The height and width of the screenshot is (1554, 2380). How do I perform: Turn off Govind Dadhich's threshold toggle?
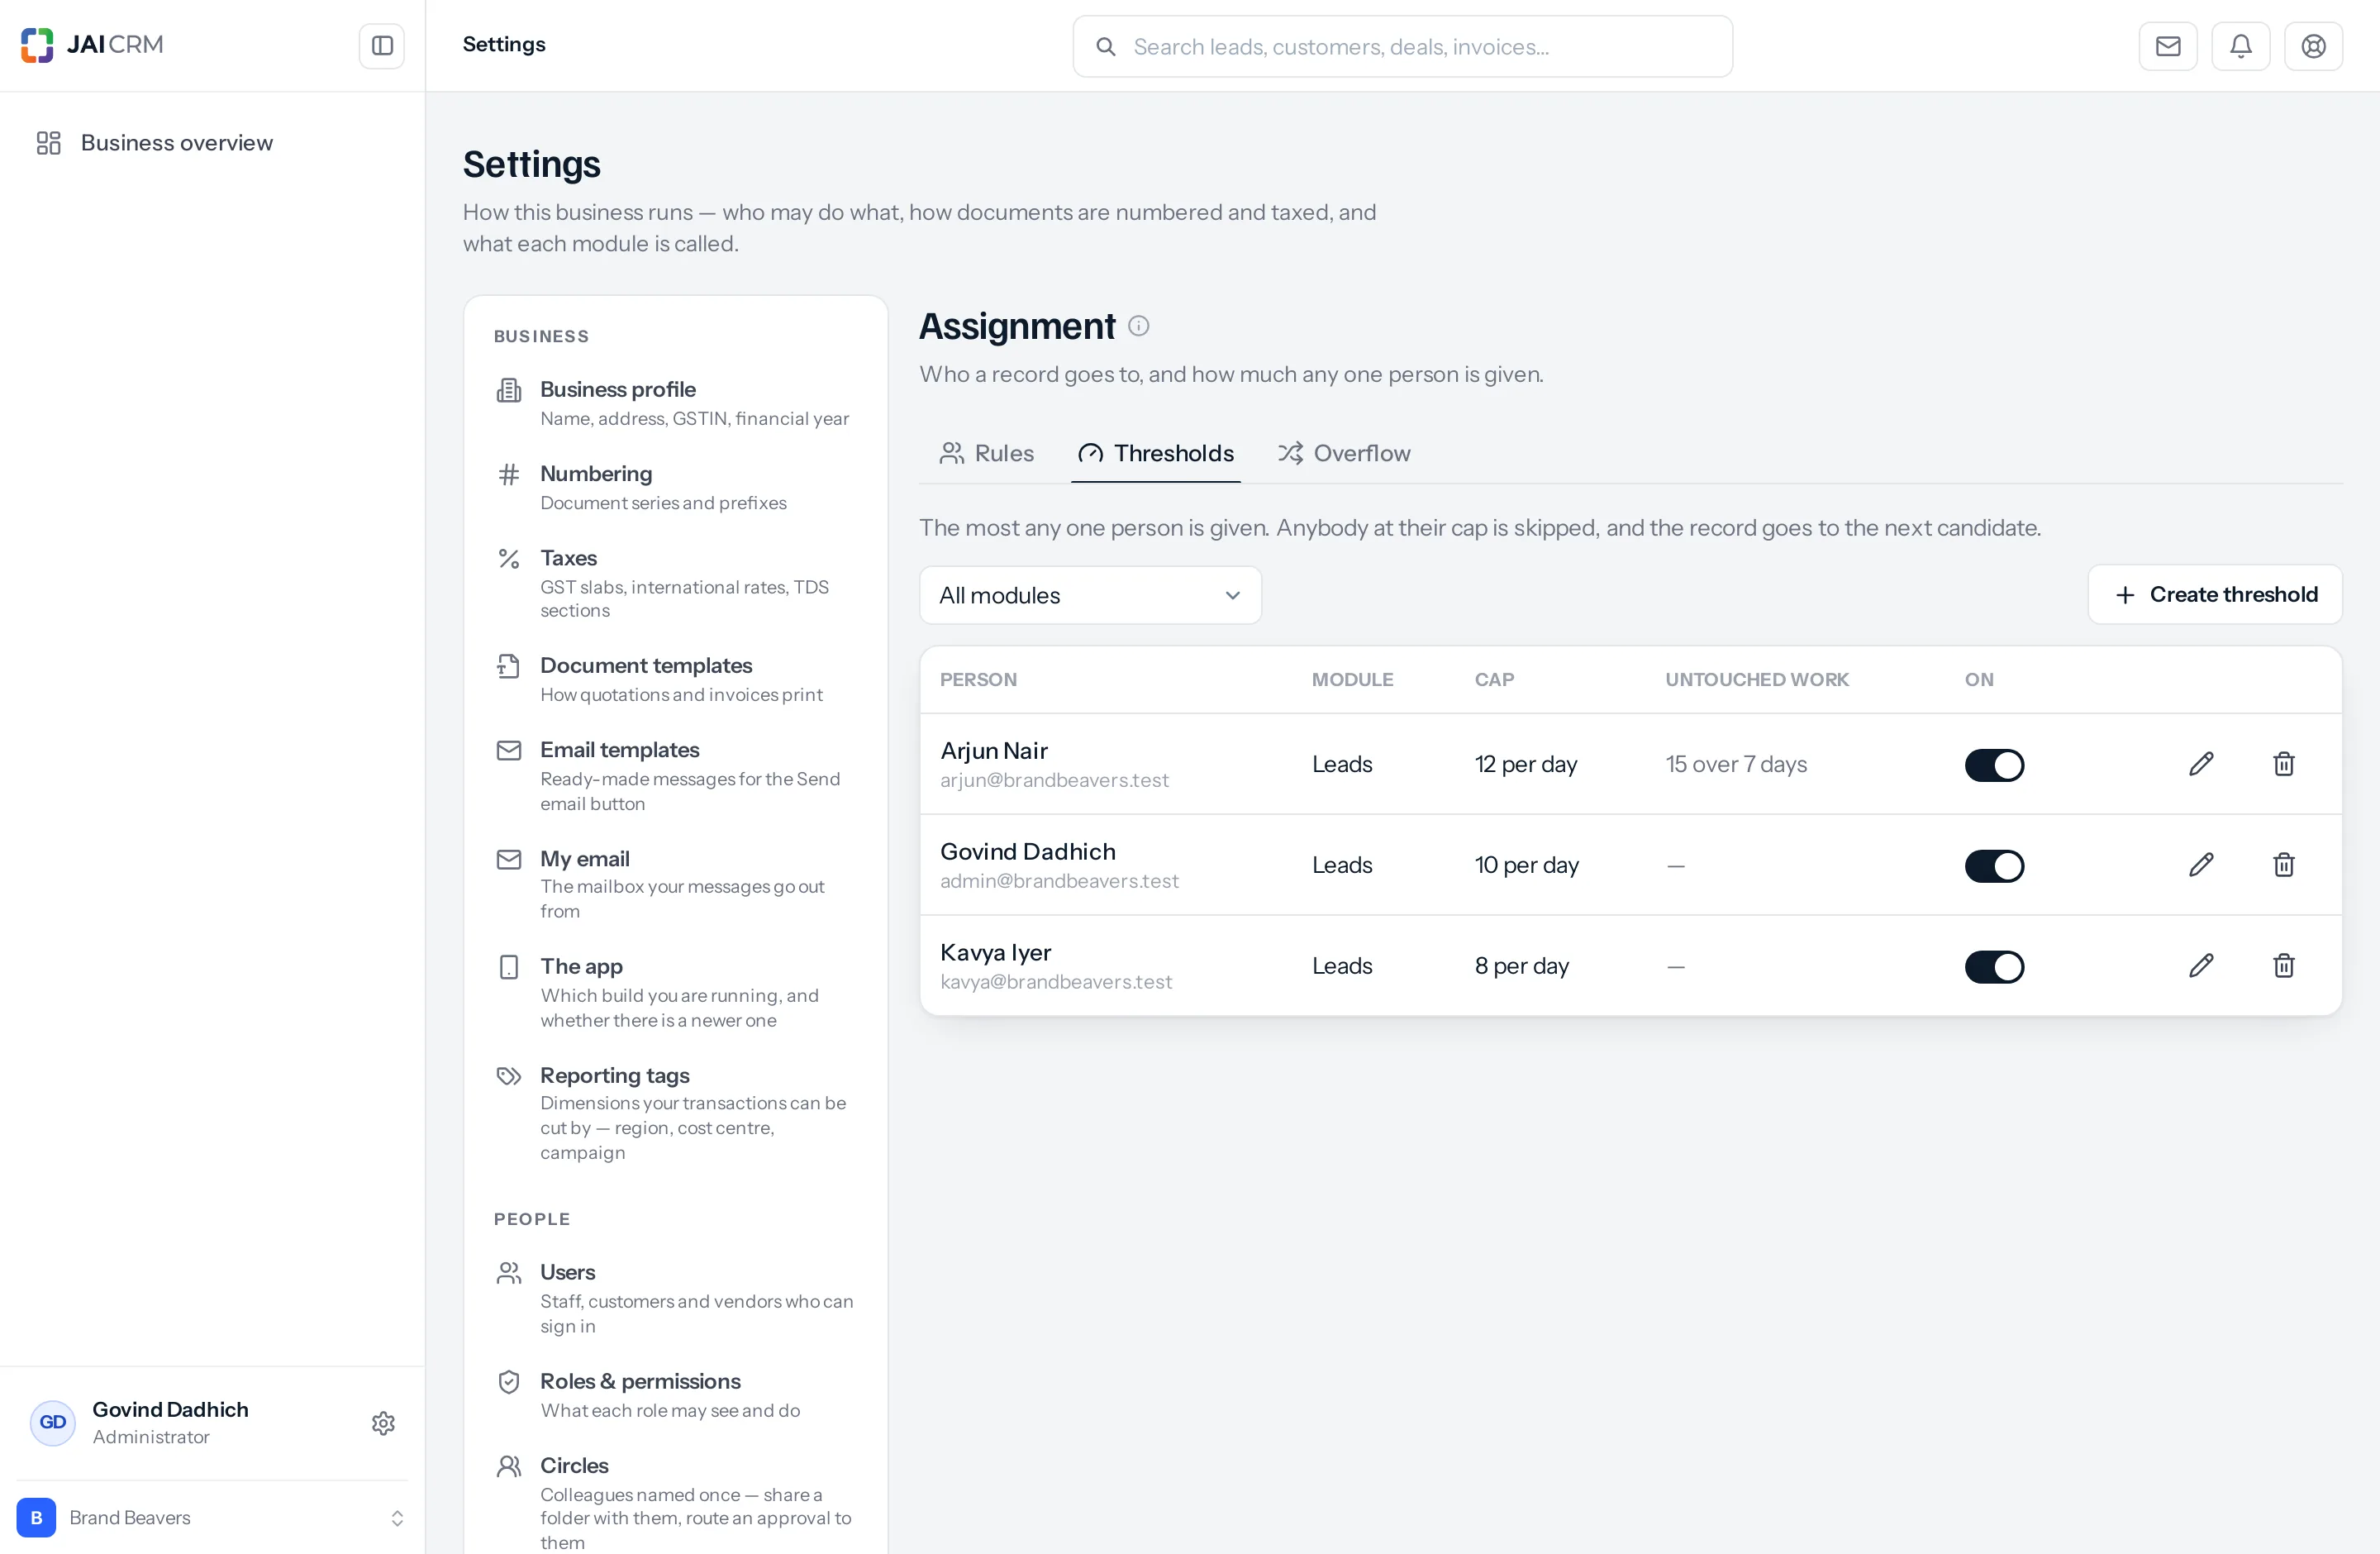pyautogui.click(x=1994, y=866)
